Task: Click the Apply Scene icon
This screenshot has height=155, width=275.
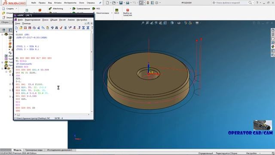Action: pyautogui.click(x=190, y=23)
